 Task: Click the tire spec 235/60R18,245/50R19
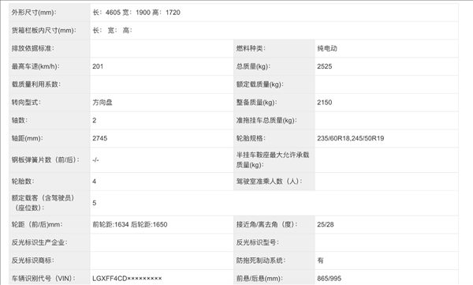(351, 138)
